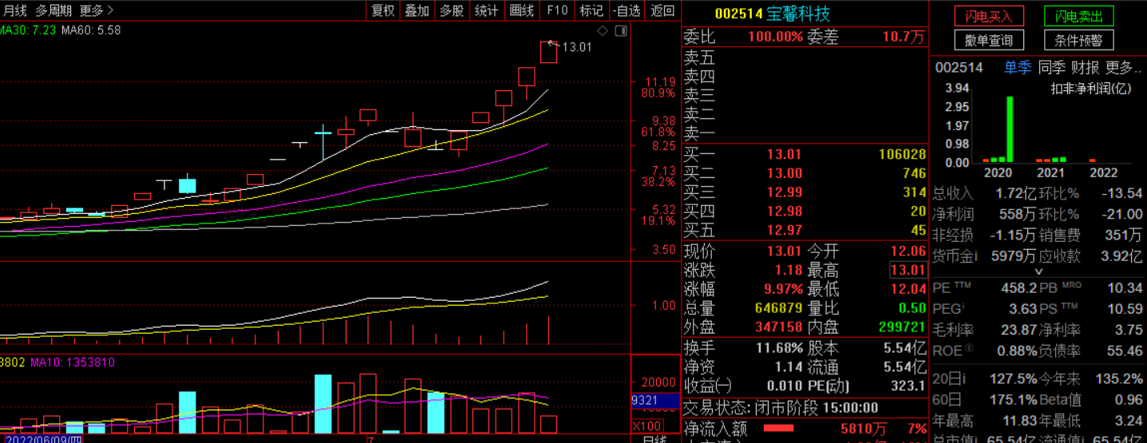Image resolution: width=1147 pixels, height=443 pixels.
Task: Click the 最低 12.04 value
Action: point(908,289)
